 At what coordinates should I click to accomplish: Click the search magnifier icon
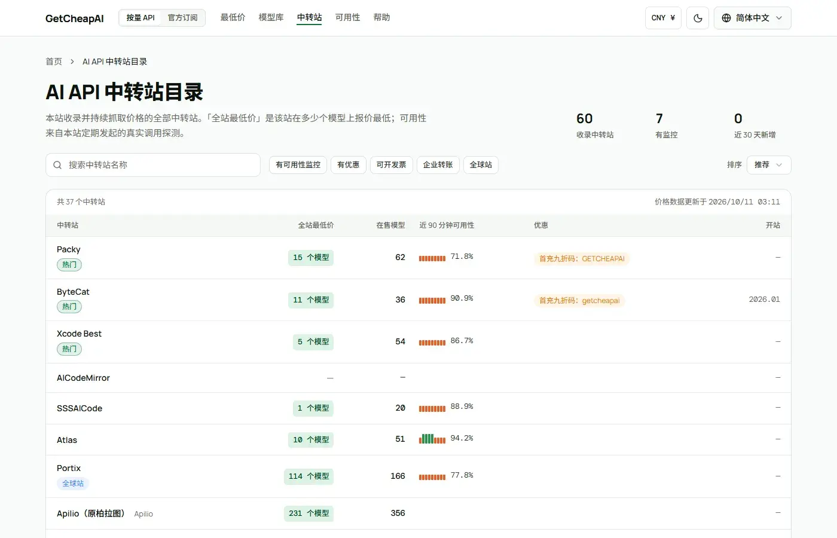tap(57, 165)
